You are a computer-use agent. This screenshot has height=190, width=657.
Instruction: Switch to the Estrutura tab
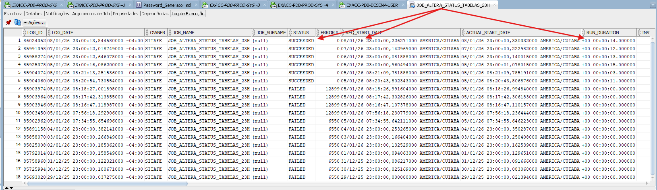point(13,14)
